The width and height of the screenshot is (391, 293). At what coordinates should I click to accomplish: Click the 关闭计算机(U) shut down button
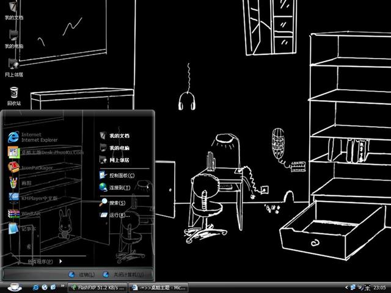point(123,275)
